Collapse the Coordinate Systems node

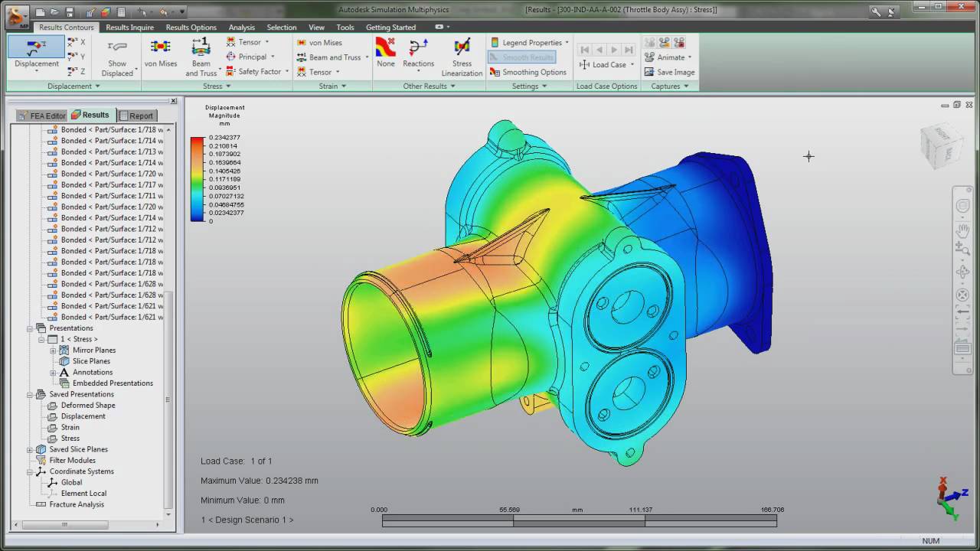30,471
